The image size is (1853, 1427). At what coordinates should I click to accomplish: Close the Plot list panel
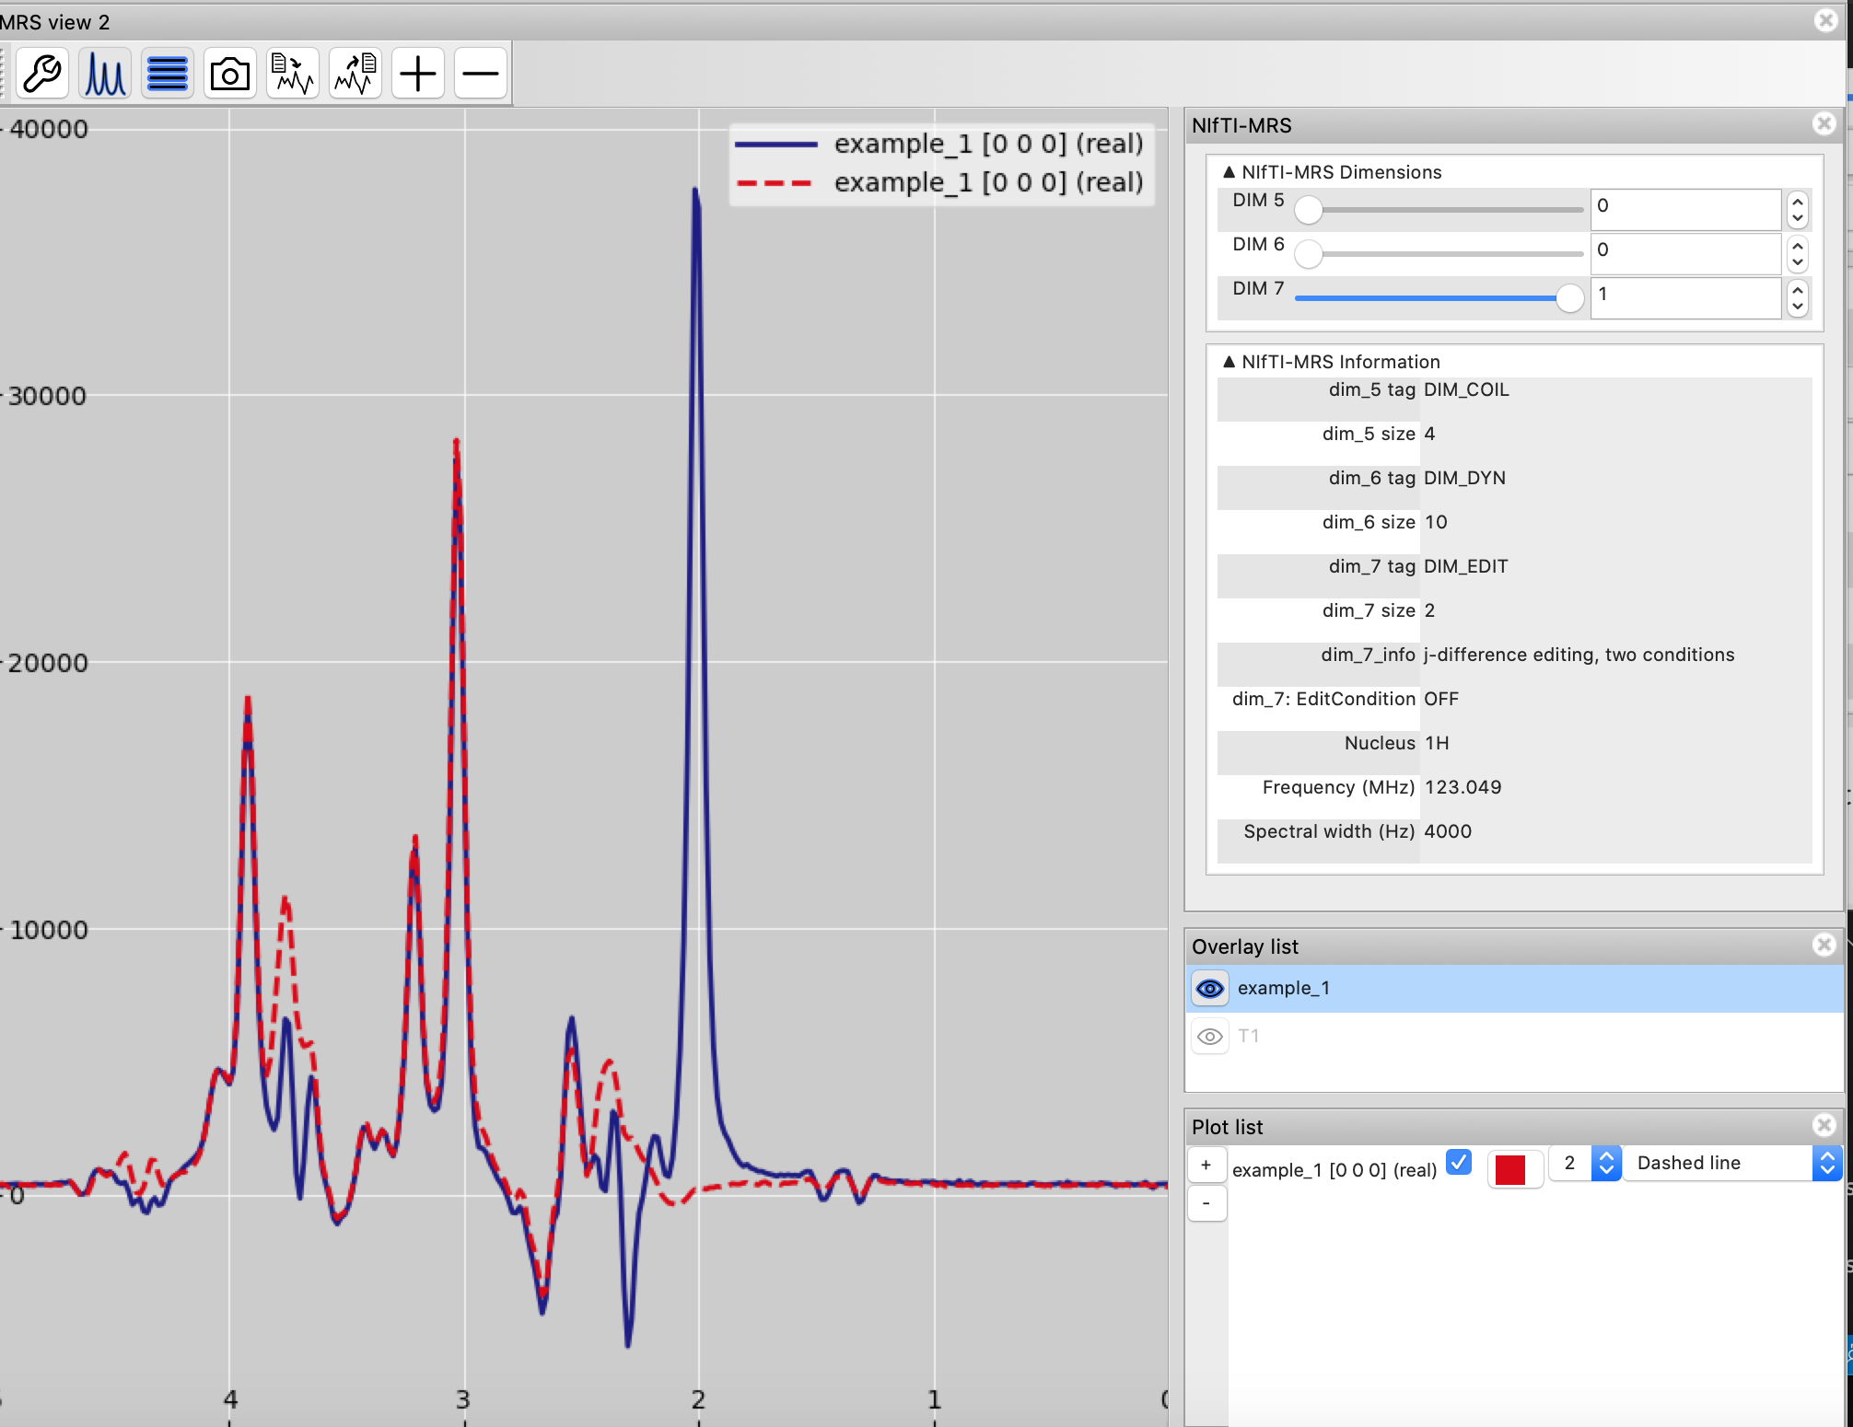tap(1824, 1125)
